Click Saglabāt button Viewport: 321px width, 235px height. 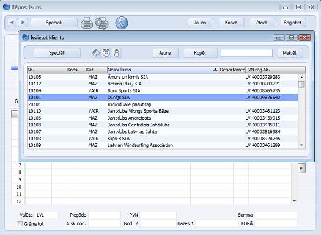coord(292,23)
